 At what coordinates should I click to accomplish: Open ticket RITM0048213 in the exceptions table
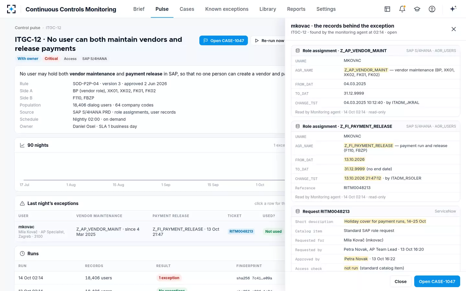[x=241, y=232]
